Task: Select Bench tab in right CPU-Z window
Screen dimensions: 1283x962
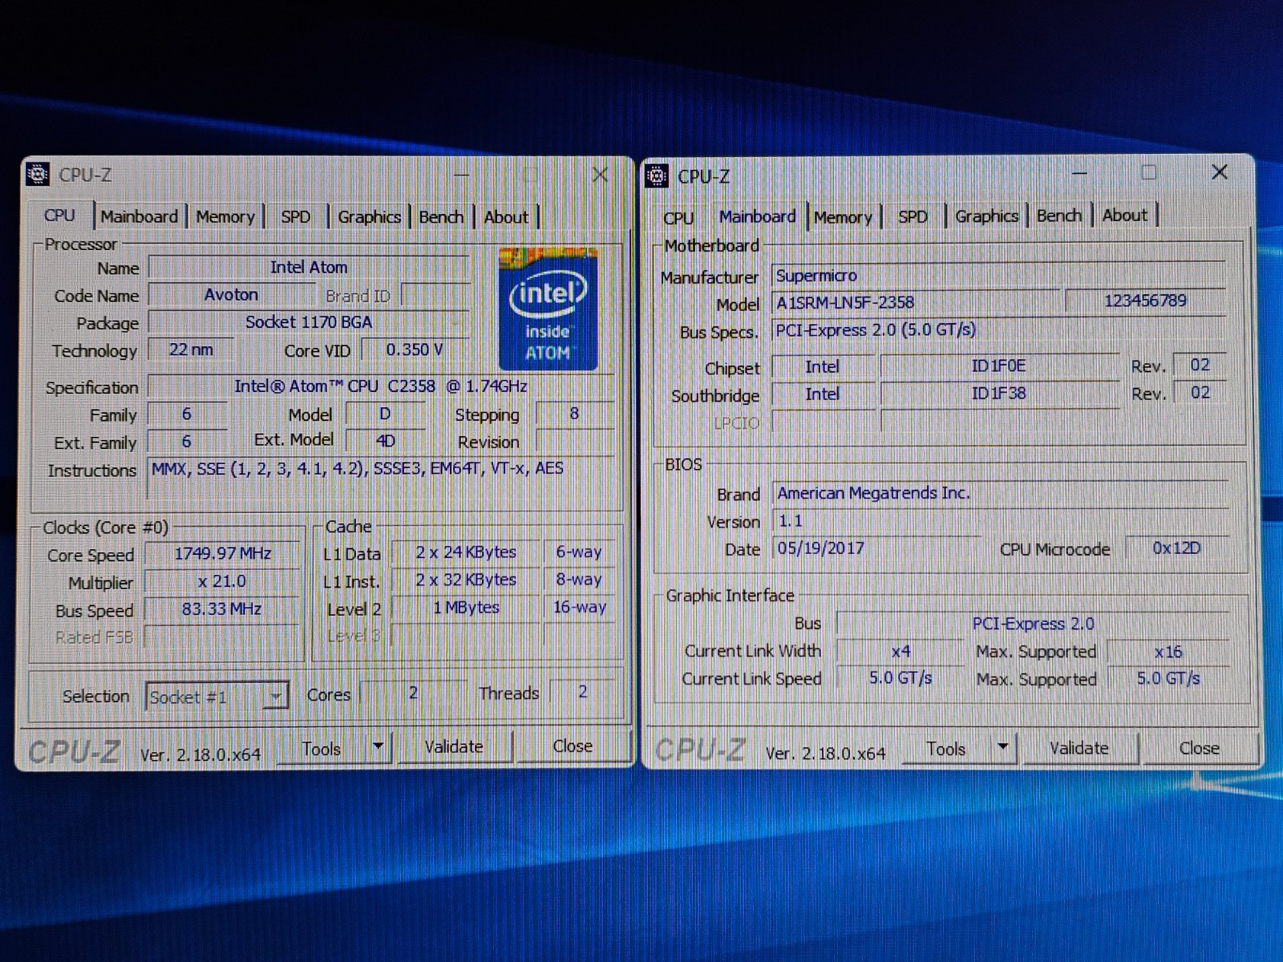Action: point(1059,215)
